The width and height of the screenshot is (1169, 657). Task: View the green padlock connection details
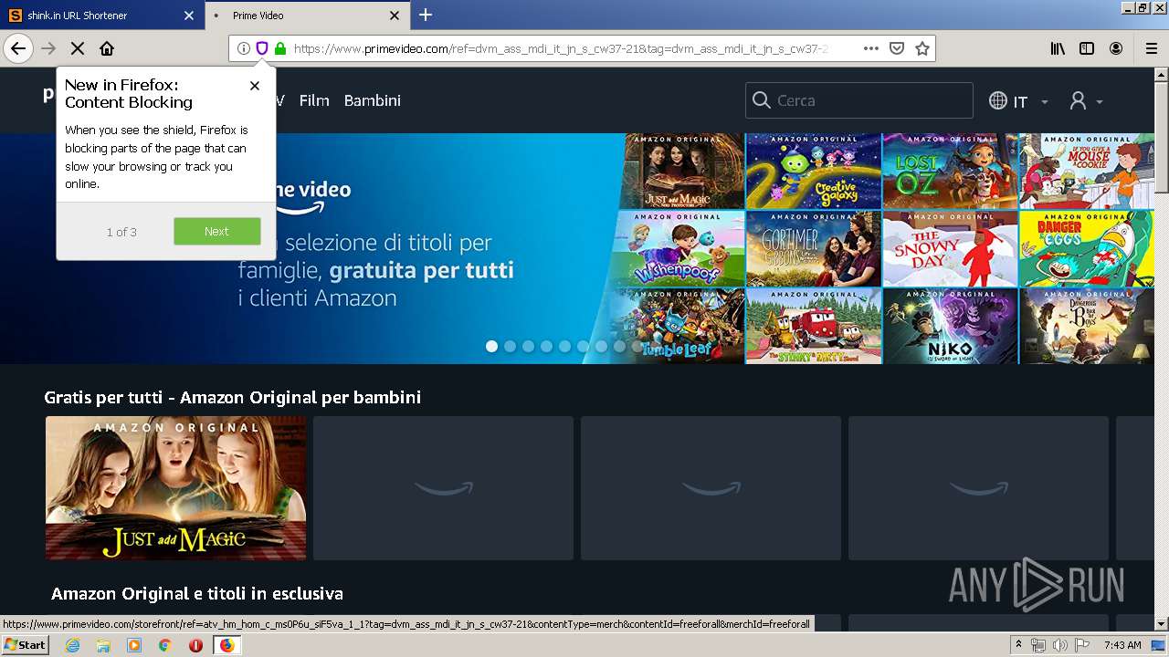coord(280,48)
